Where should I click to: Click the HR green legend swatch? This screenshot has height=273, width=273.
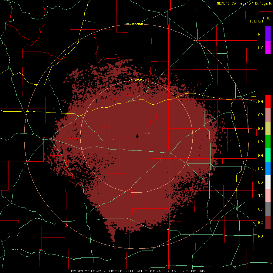point(268,142)
